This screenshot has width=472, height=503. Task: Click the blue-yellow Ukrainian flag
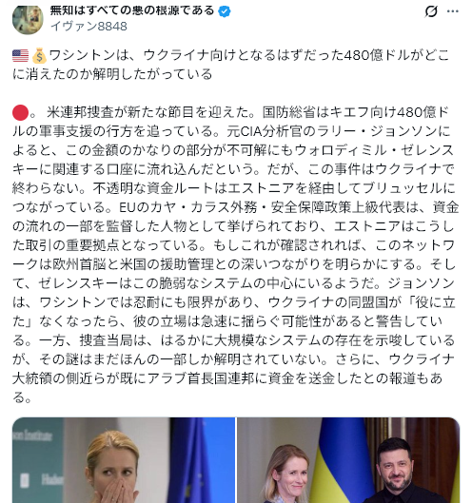(341, 460)
